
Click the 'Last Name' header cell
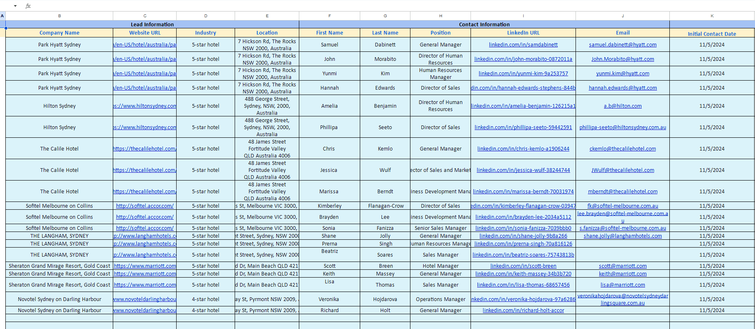(x=385, y=33)
